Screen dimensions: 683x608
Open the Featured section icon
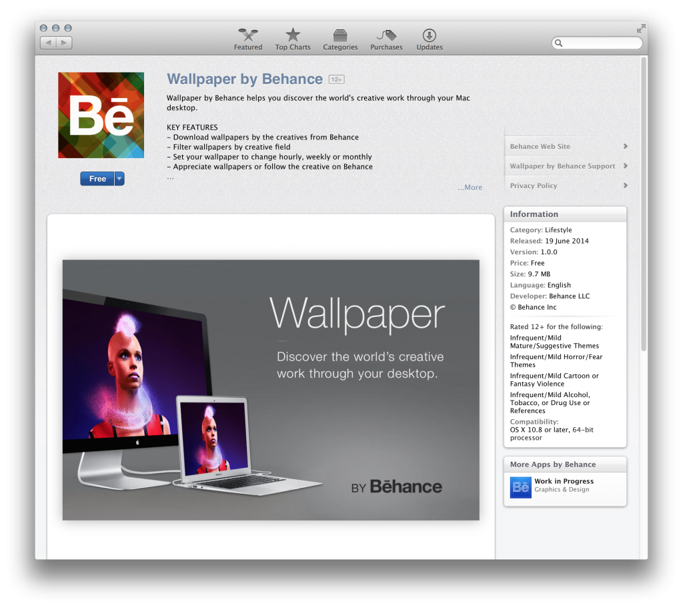(248, 35)
